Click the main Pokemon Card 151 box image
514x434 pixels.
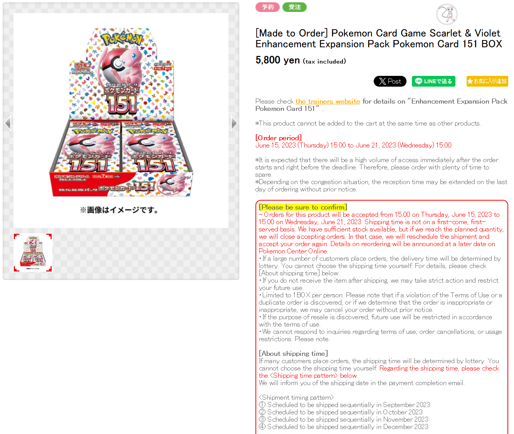pyautogui.click(x=121, y=112)
